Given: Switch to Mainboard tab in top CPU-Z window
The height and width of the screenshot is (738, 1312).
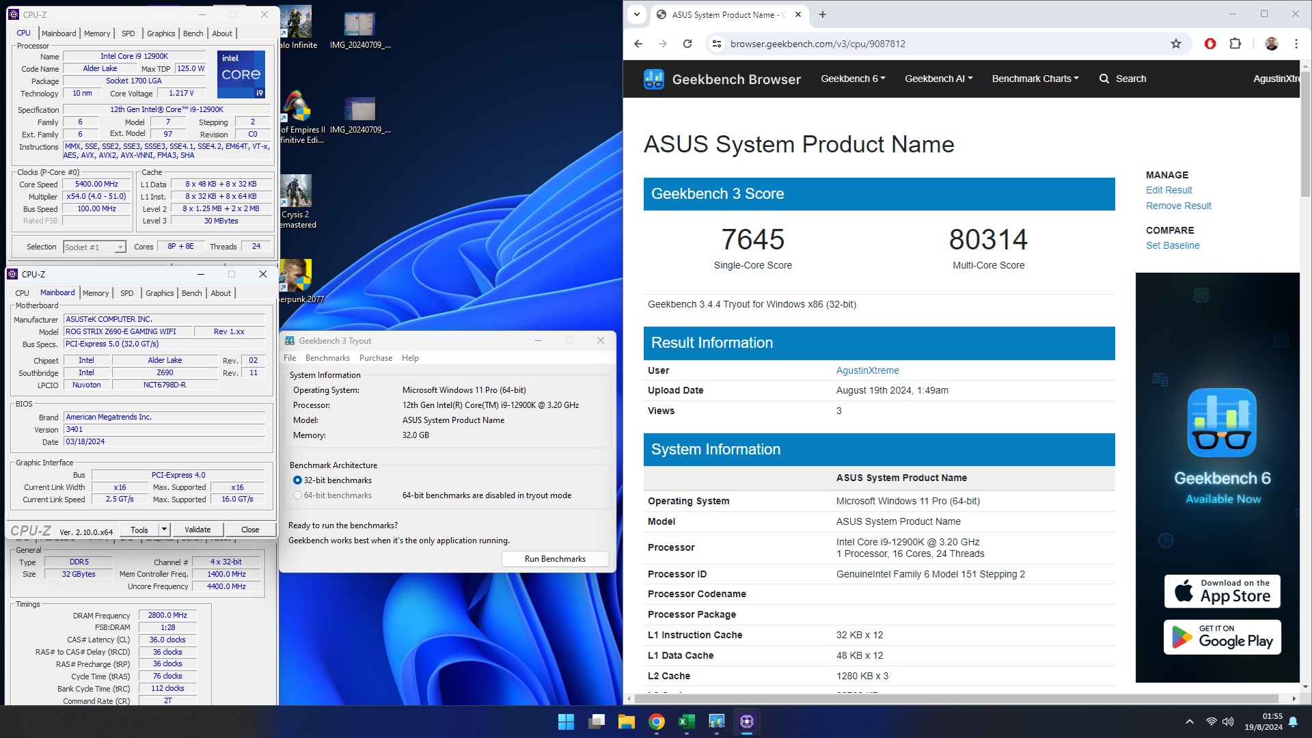Looking at the screenshot, I should point(59,33).
